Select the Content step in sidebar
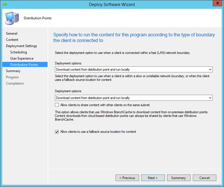224x187 pixels. click(x=12, y=40)
